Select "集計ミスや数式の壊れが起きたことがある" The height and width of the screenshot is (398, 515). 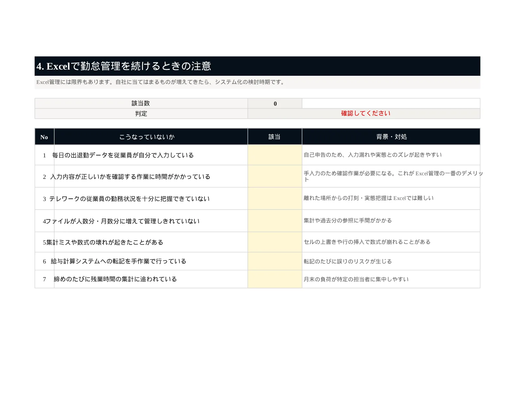(105, 243)
